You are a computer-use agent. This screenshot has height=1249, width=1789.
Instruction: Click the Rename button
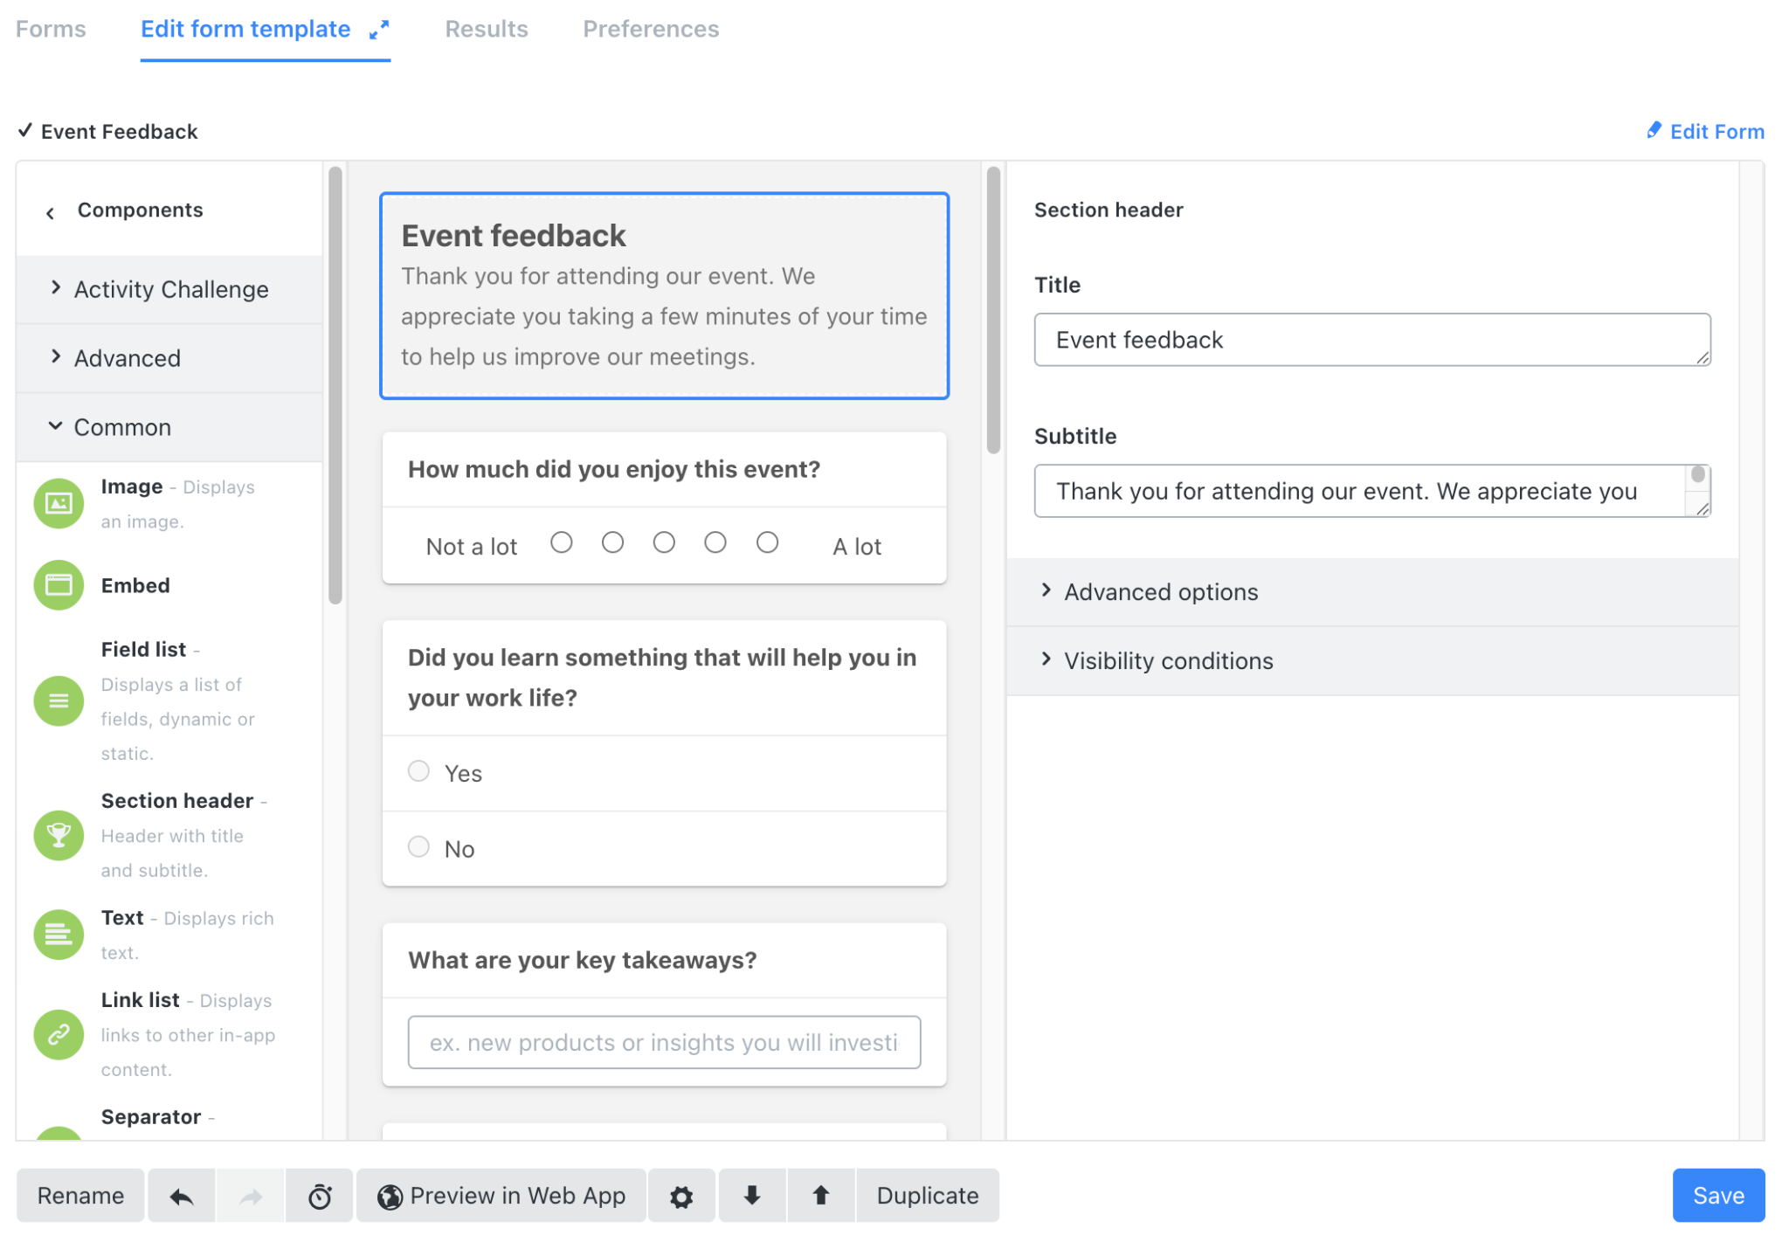click(x=80, y=1196)
